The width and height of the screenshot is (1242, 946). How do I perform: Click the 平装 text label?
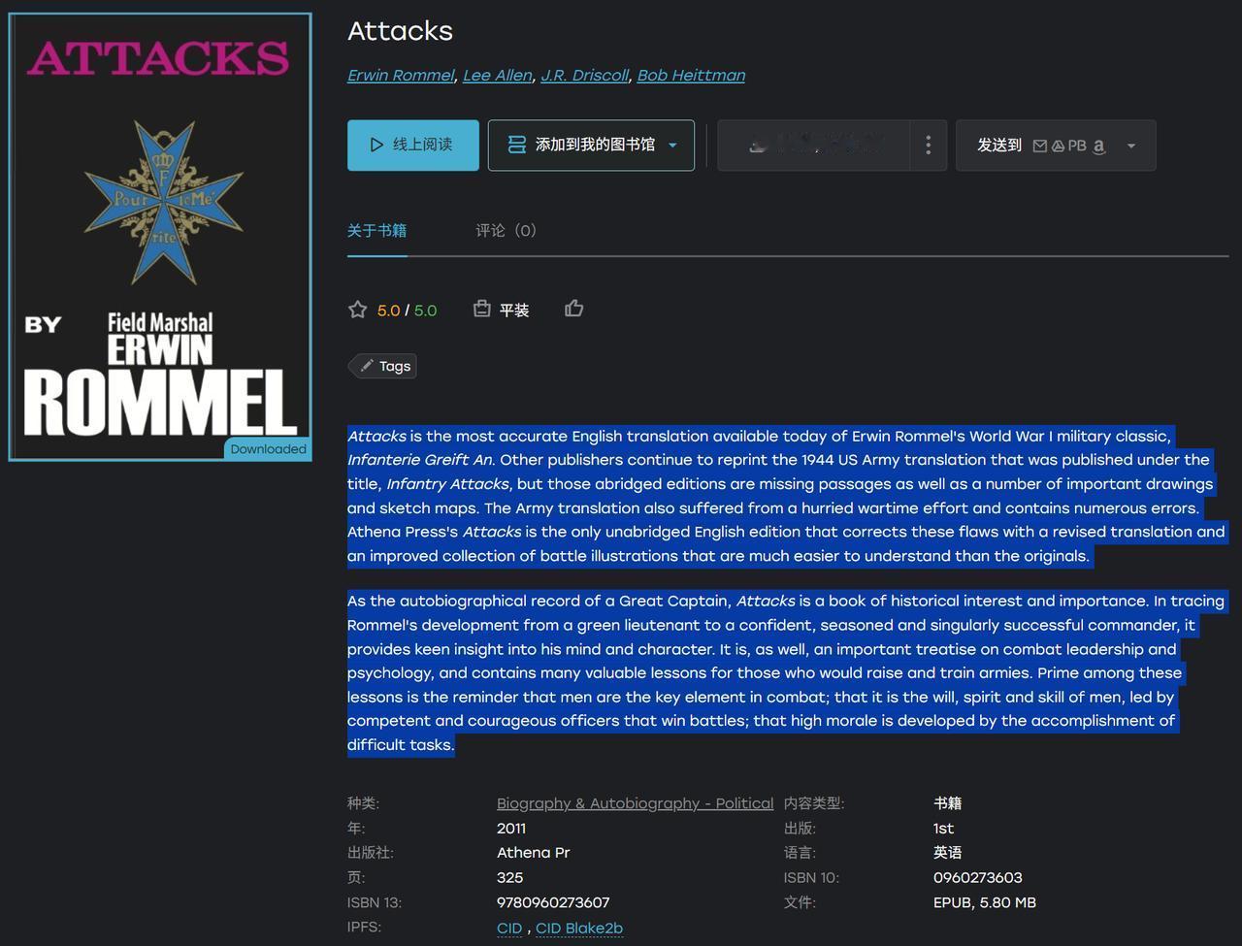[514, 310]
